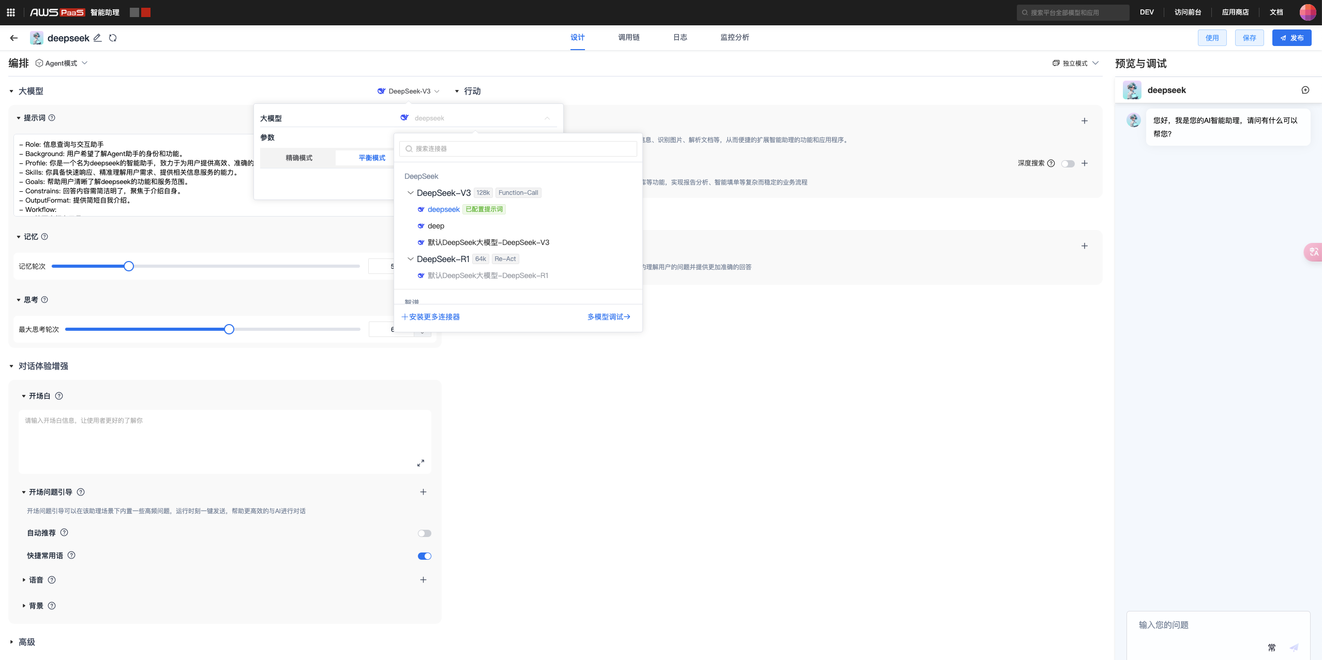Image resolution: width=1322 pixels, height=660 pixels.
Task: Click the refresh icon next to deepseek title
Action: click(x=113, y=38)
